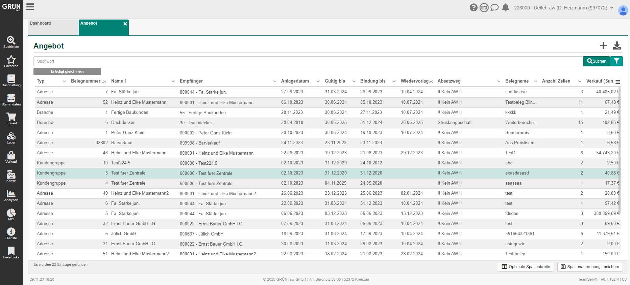Close the Angebot tab

point(125,24)
